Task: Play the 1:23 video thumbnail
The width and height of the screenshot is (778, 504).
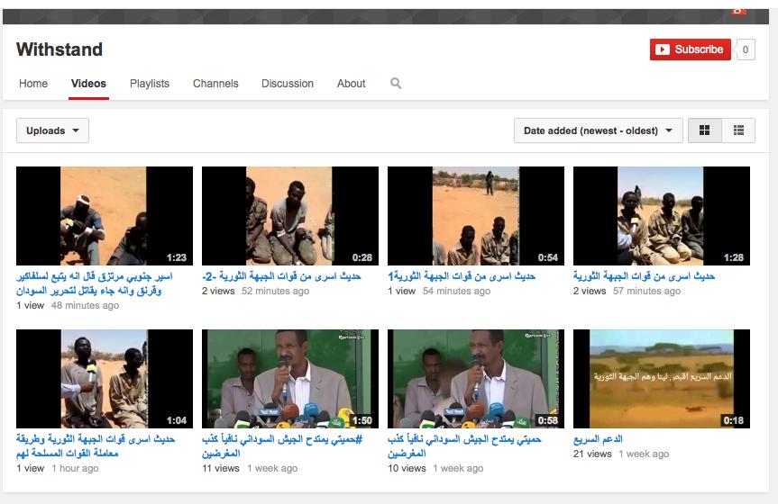Action: click(x=105, y=216)
